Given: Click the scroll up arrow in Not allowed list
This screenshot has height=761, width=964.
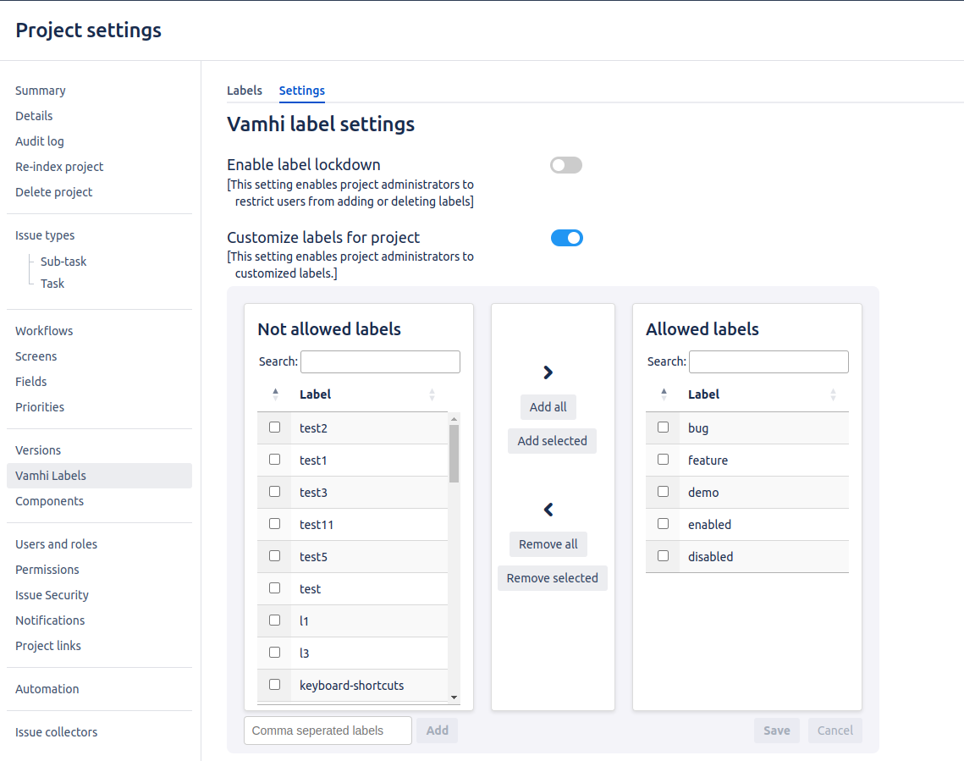Looking at the screenshot, I should pyautogui.click(x=454, y=419).
